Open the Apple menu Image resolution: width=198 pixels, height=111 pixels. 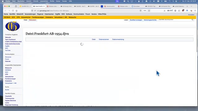coord(3,1)
